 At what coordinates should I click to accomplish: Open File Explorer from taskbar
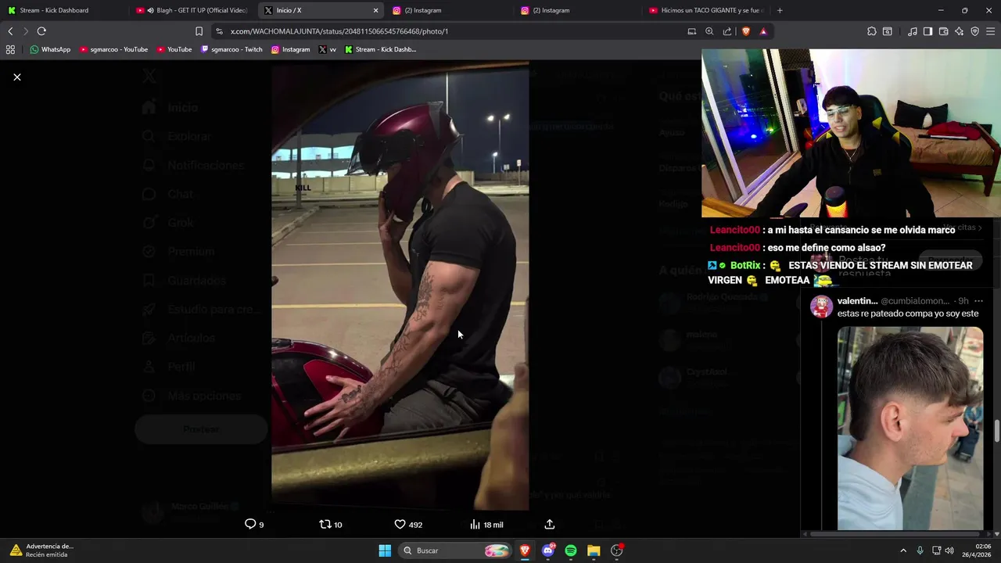pos(594,550)
